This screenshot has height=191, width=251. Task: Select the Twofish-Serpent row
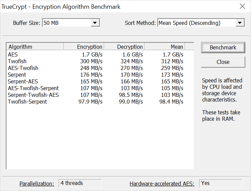click(27, 102)
